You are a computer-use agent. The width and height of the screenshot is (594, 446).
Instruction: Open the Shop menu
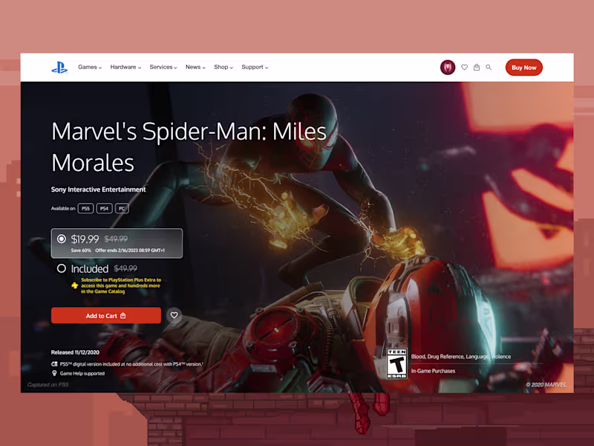223,67
